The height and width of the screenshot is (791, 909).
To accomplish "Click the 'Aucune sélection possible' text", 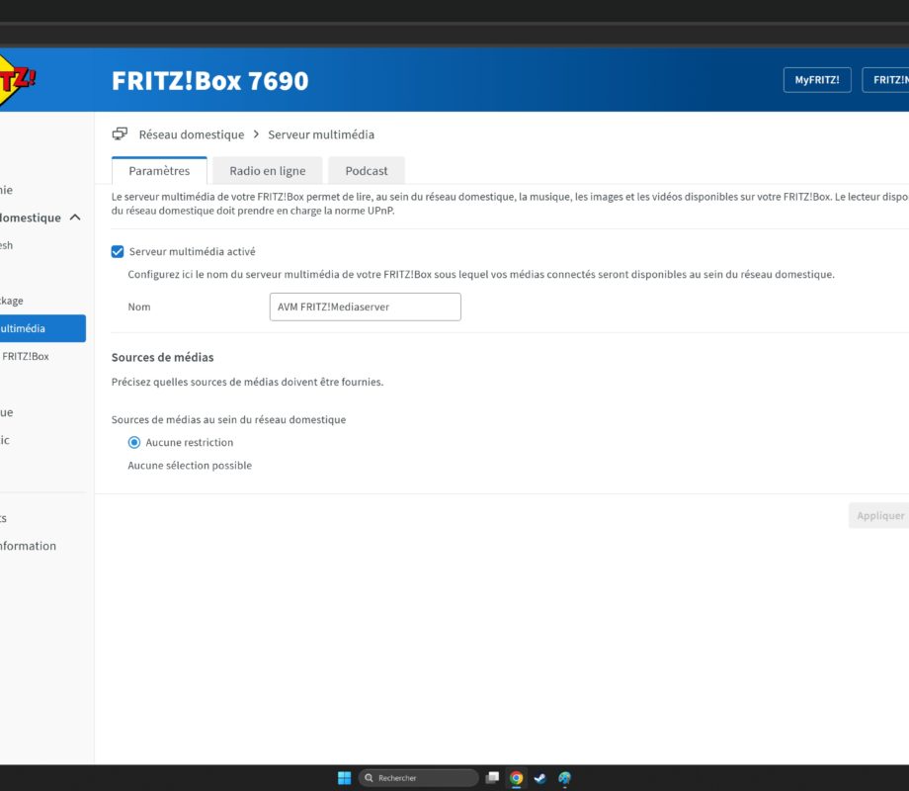I will [x=190, y=466].
